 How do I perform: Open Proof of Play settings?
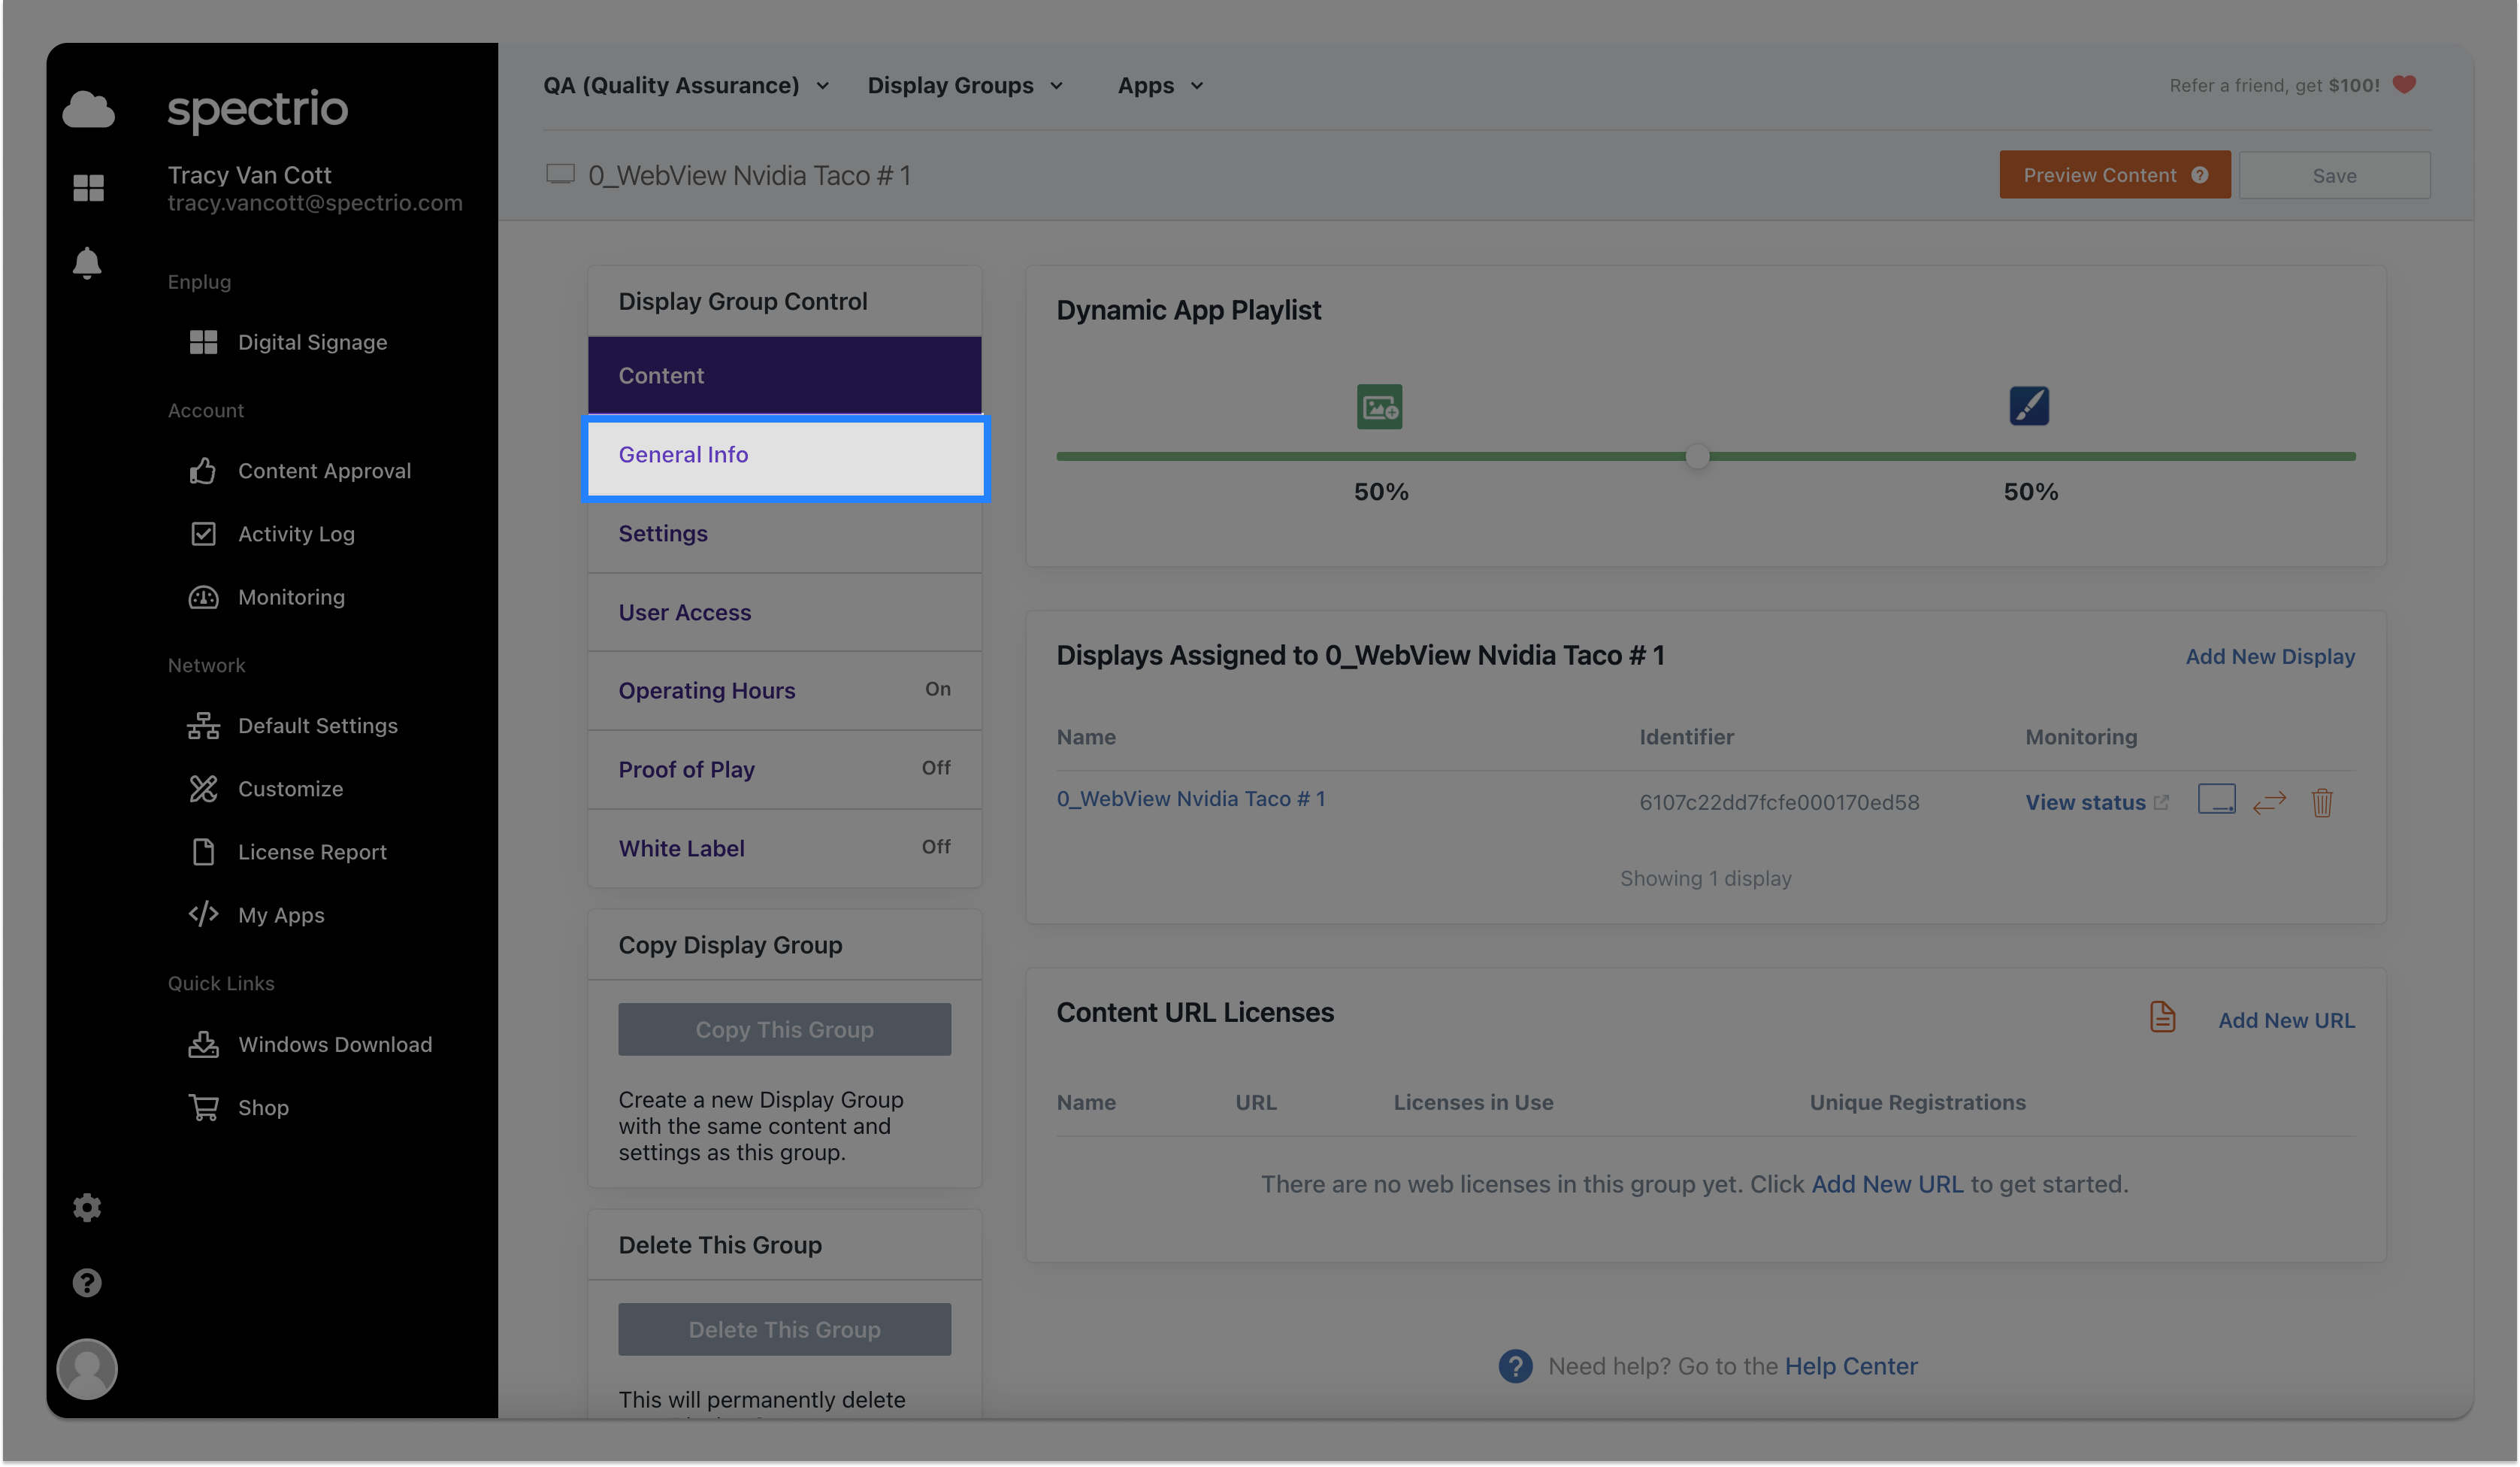point(784,769)
